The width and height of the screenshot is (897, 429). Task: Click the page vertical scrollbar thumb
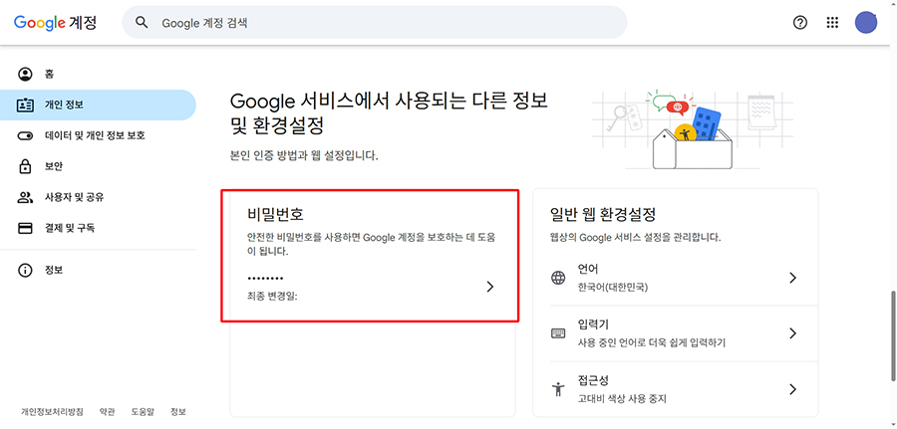click(x=893, y=335)
